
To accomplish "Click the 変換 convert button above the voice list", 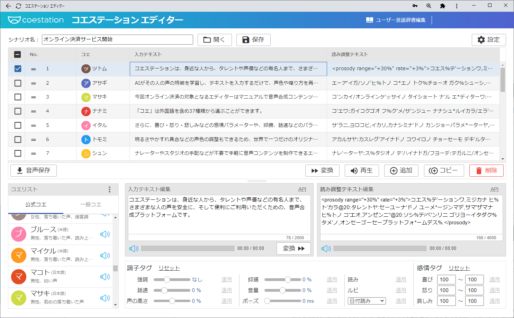I will [322, 170].
